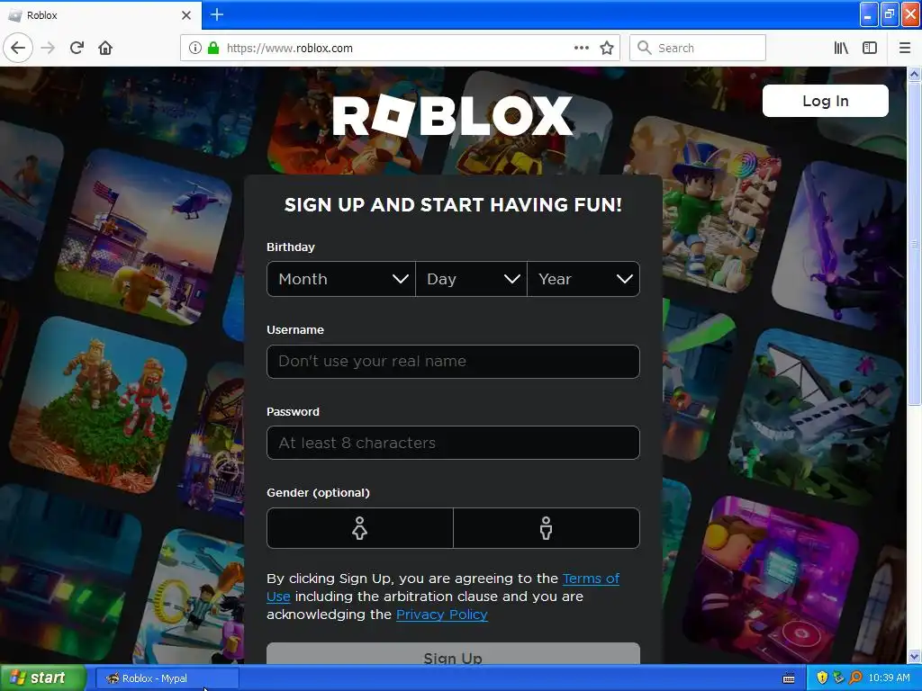This screenshot has width=922, height=691.
Task: Click the ROBLOX logo
Action: click(x=453, y=115)
